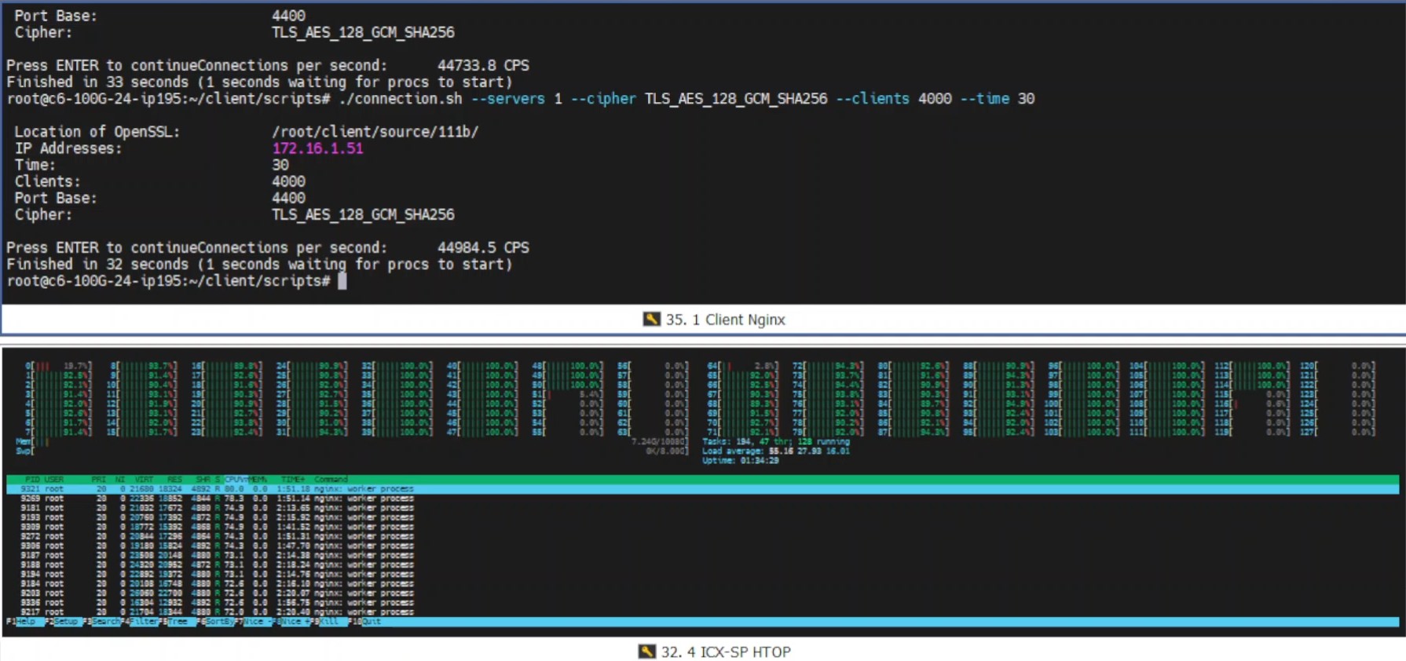Click F9 Kill in htop footer
Image resolution: width=1406 pixels, height=661 pixels.
coord(328,622)
